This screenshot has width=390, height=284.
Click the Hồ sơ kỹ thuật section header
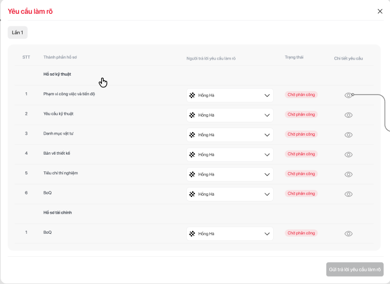pos(57,74)
